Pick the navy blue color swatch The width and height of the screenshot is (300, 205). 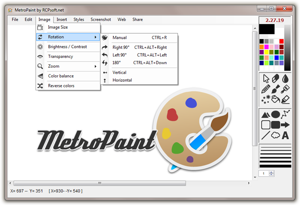pyautogui.click(x=261, y=63)
